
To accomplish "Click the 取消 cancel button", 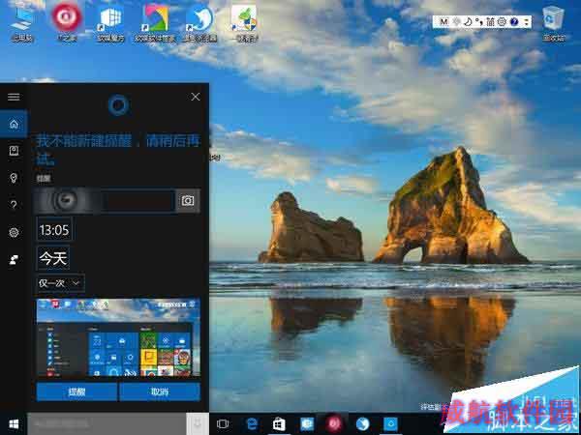I will [x=160, y=391].
